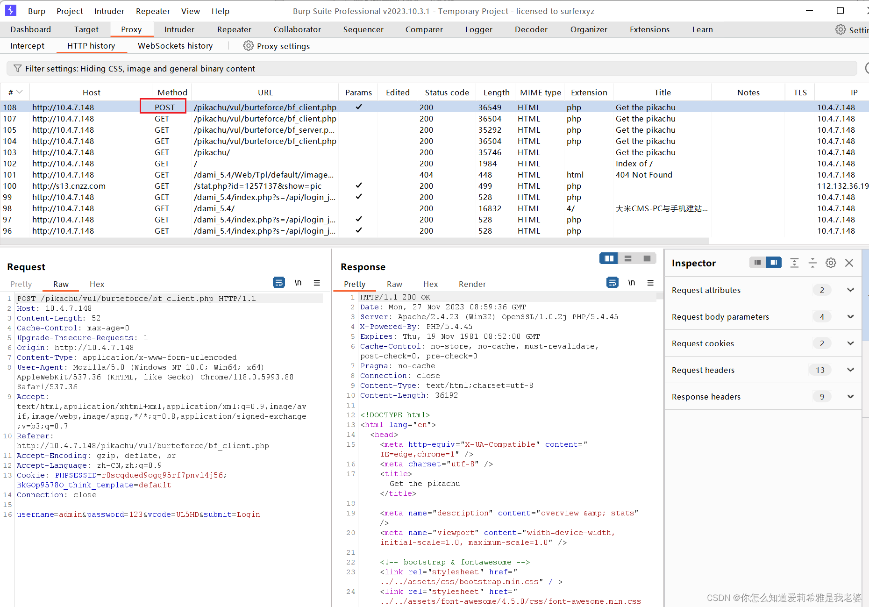Switch to the Target tab

point(86,29)
